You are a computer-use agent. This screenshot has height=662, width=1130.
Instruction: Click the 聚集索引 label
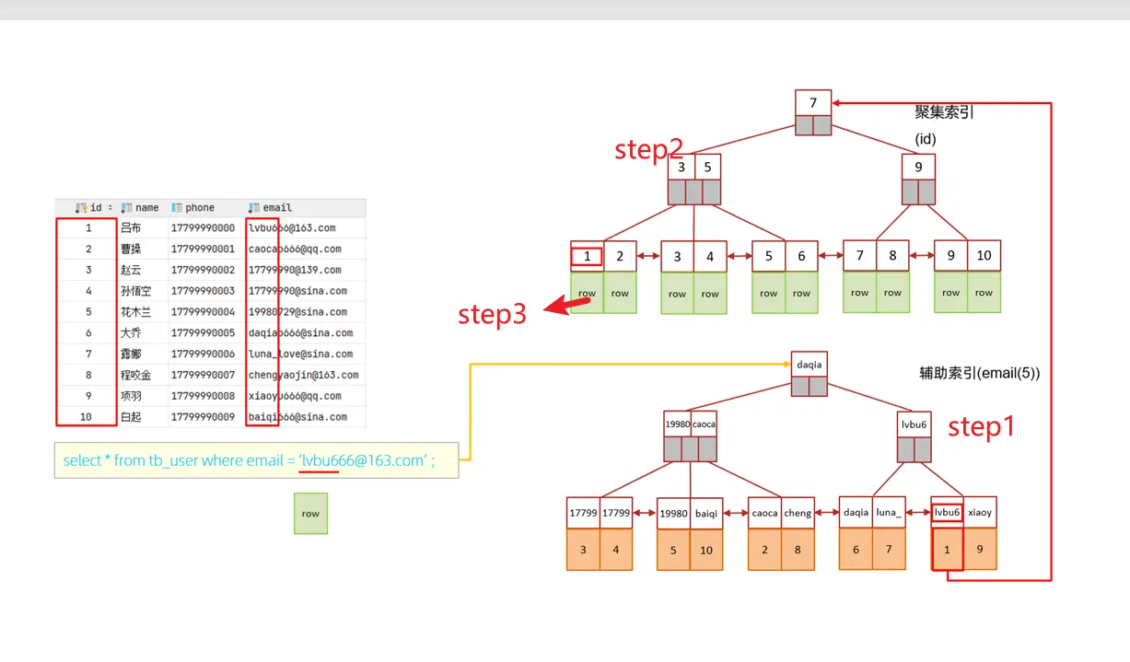tap(944, 112)
